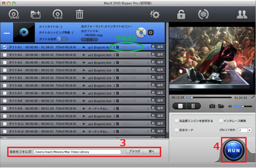Click the DVD thumbnail in the blue header
This screenshot has width=256, height=168.
click(24, 33)
